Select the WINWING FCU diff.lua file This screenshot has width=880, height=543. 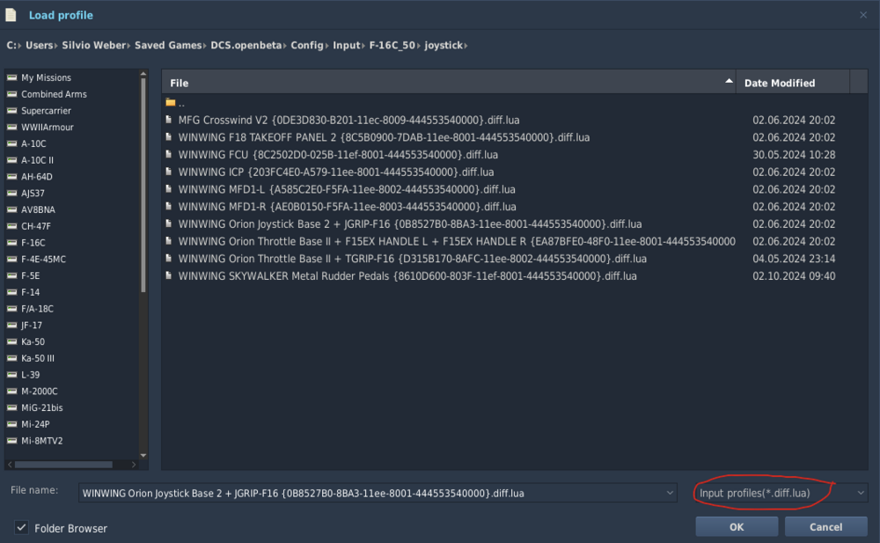(338, 154)
